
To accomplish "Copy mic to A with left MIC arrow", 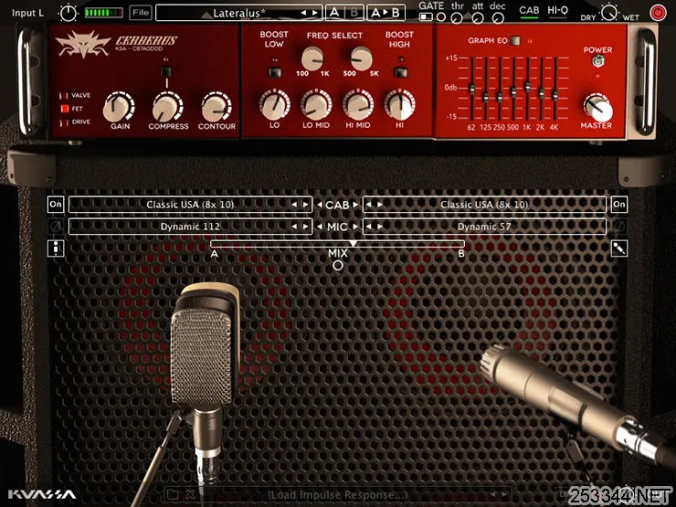I will tap(320, 227).
